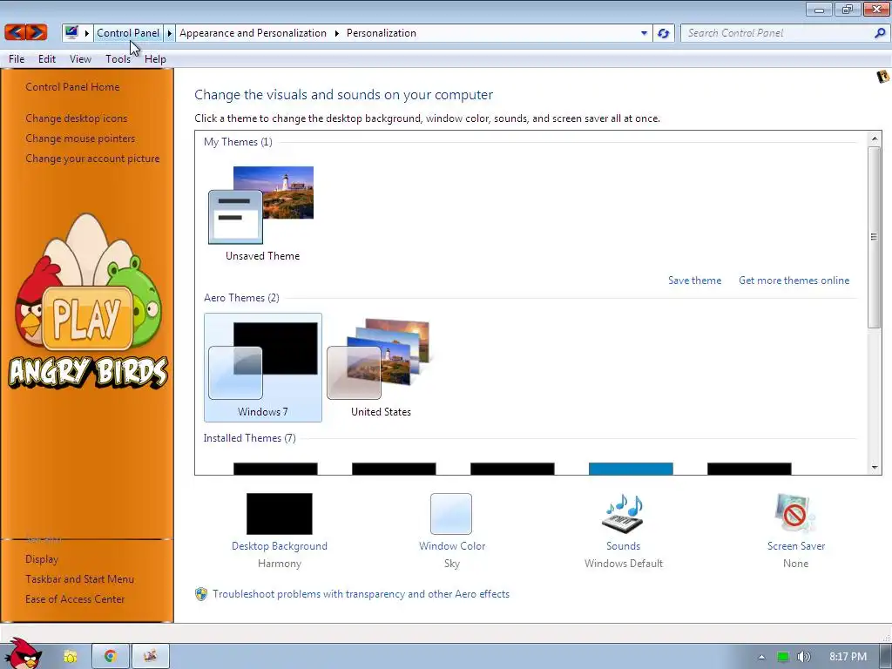Click Personalization breadcrumb segment
Screen dimensions: 892x669
point(382,33)
